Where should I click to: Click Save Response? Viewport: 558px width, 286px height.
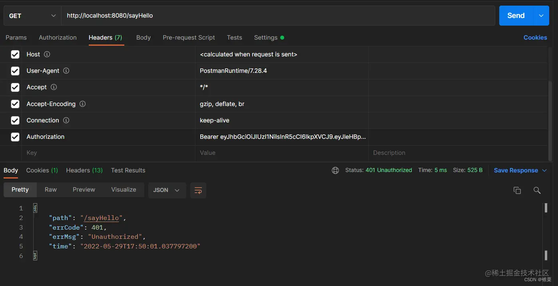[x=516, y=170]
